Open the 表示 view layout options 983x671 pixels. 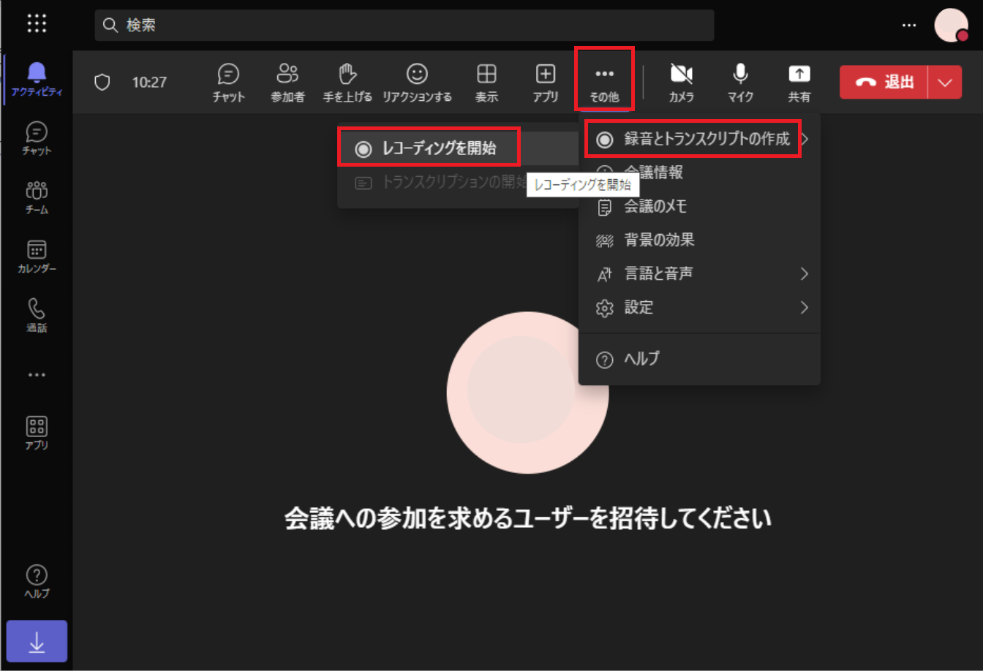486,81
